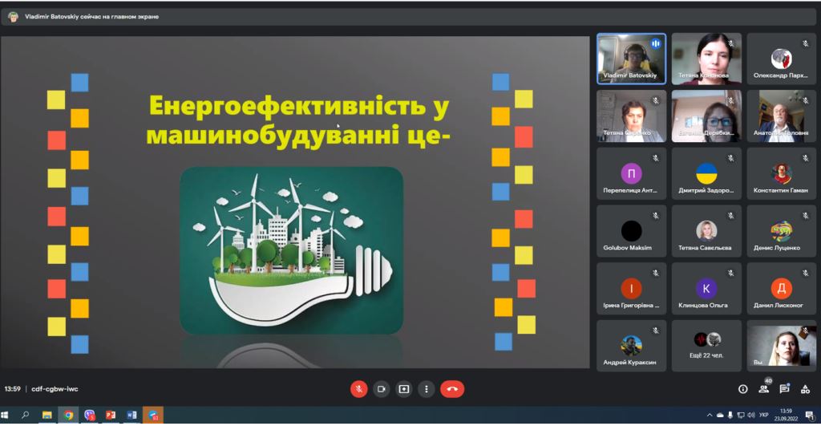Screen dimensions: 821x426
Task: Click the Ukrainian flag avatar of Дмитрий Задоро...
Action: point(706,173)
